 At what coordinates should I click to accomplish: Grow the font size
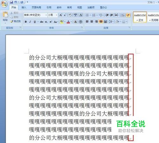(x=61, y=15)
